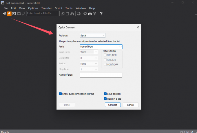Click the Protocol: label
This screenshot has height=133, width=197.
click(63, 36)
